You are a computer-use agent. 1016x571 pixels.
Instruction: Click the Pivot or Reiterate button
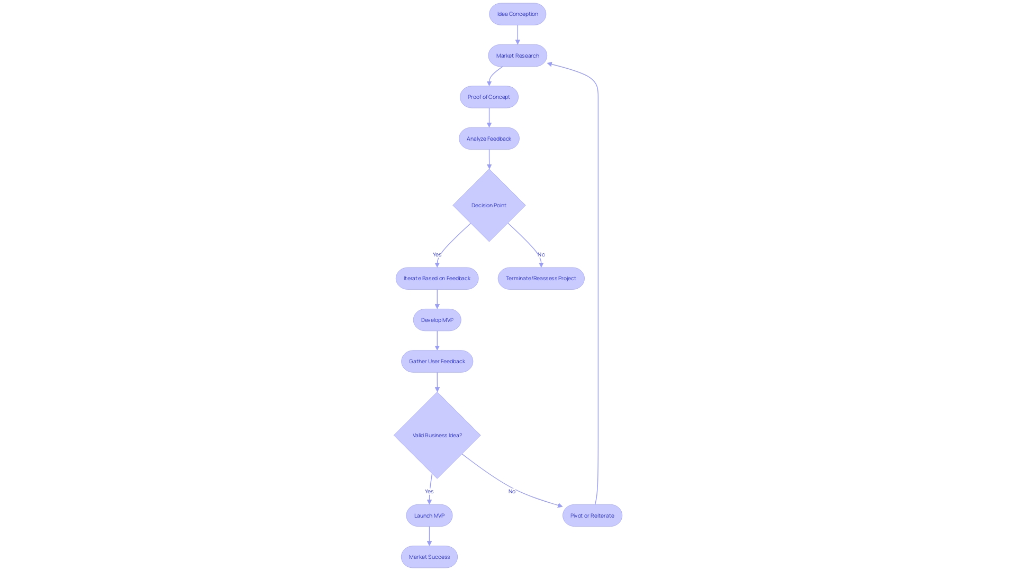[x=593, y=515]
